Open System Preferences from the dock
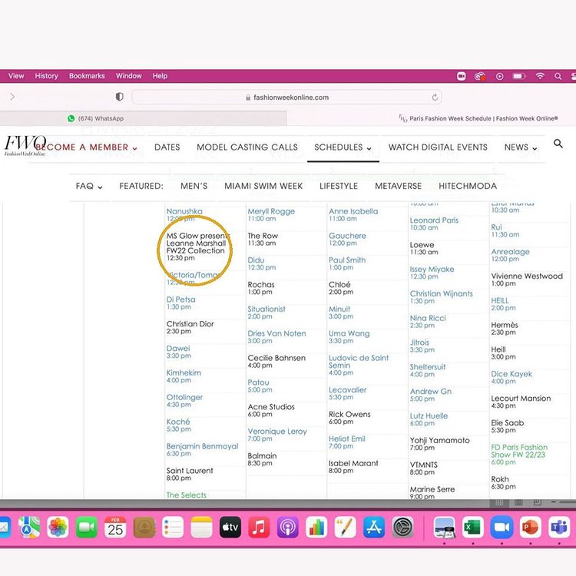The width and height of the screenshot is (576, 576). pos(402,527)
